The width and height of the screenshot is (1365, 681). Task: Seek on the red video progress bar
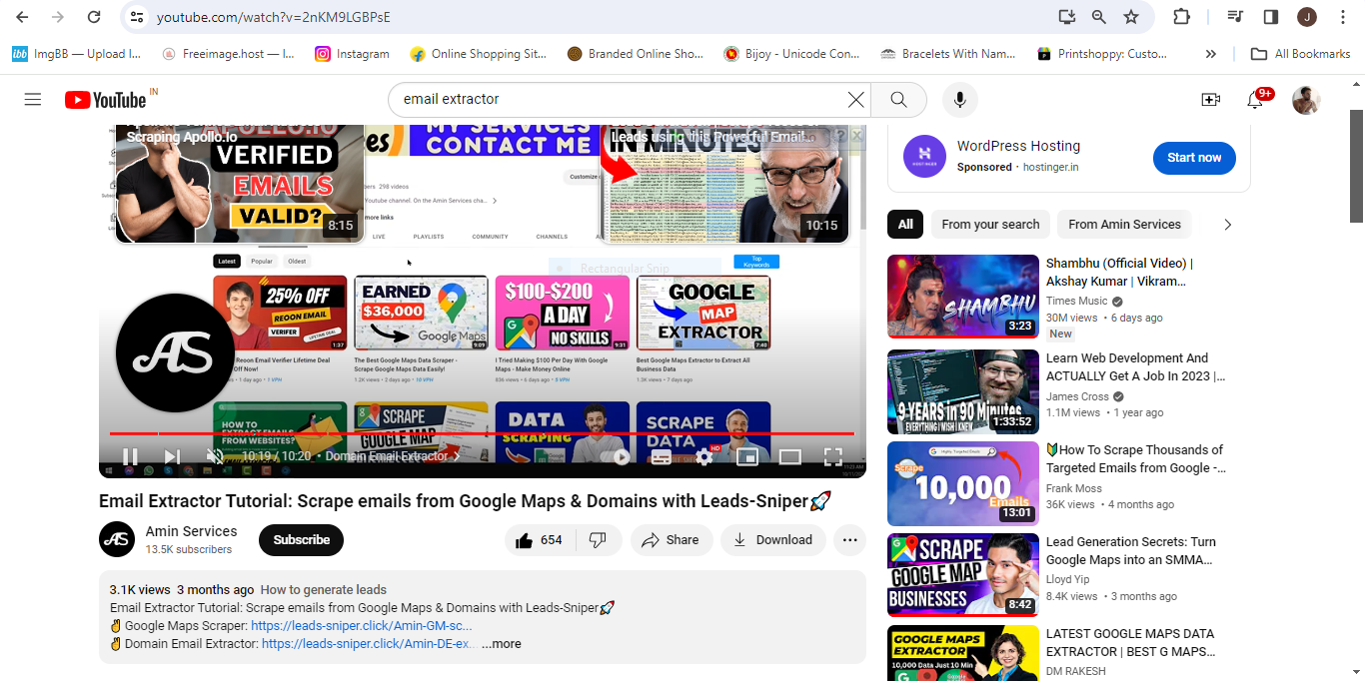(482, 433)
